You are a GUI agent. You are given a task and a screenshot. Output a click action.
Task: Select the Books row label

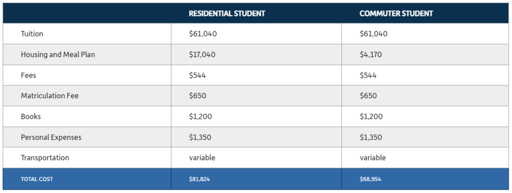(x=31, y=116)
